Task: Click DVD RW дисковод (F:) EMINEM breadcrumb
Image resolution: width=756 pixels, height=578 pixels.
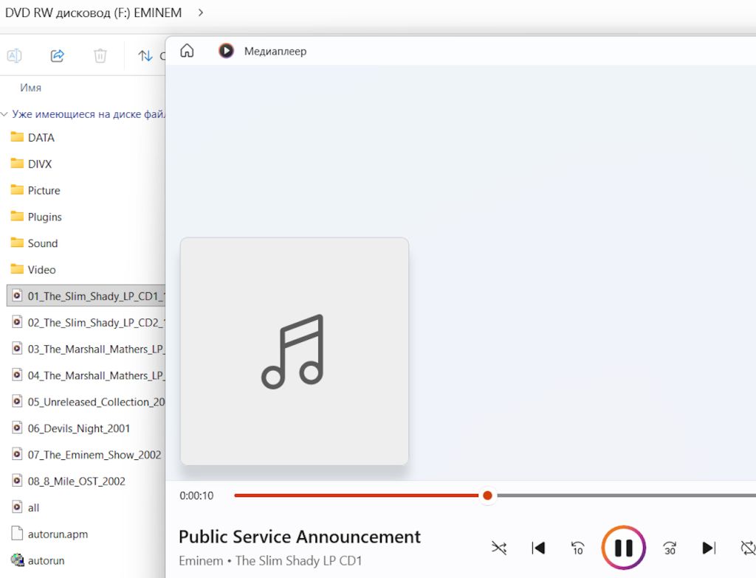Action: (93, 13)
